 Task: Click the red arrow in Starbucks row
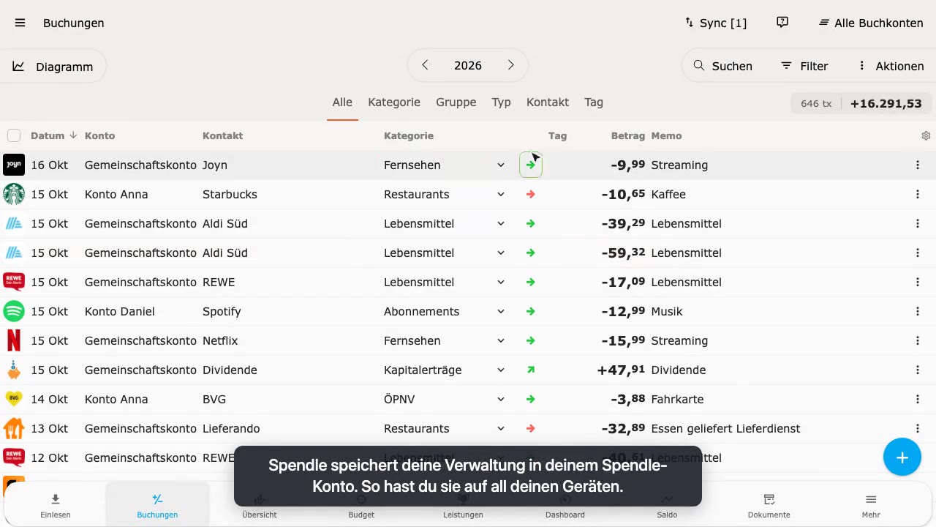531,194
